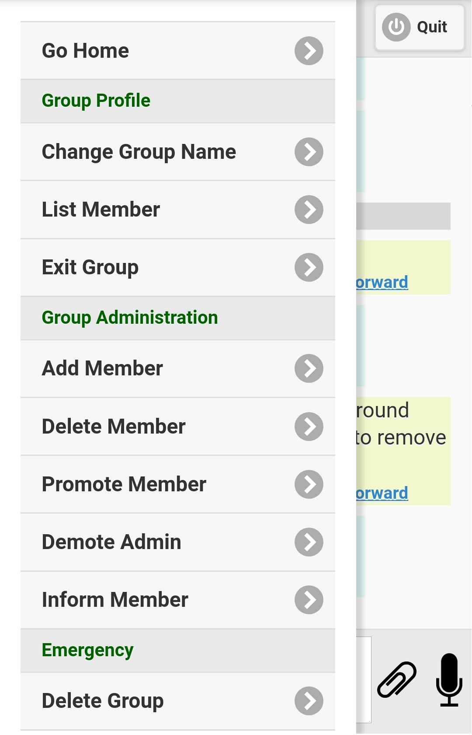Tap the arrow icon beside Go Home

309,51
